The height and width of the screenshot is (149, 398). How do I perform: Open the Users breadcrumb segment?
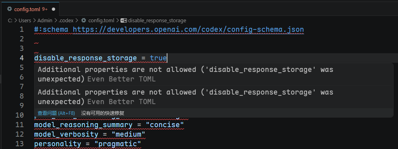25,20
